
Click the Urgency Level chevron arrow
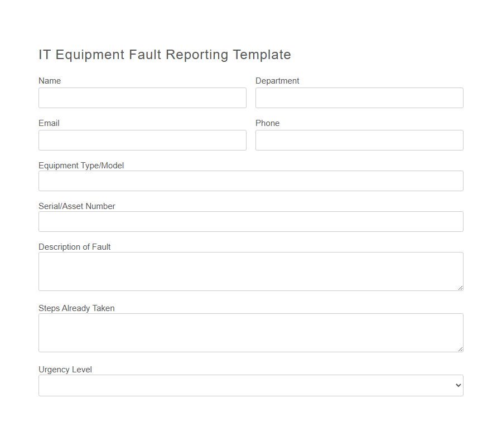[457, 385]
